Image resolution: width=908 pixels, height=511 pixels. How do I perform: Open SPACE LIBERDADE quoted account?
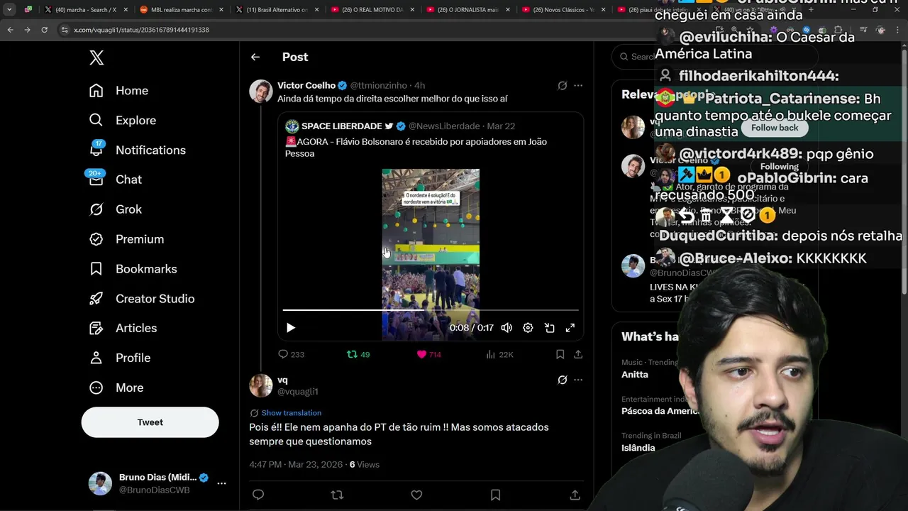click(x=342, y=126)
